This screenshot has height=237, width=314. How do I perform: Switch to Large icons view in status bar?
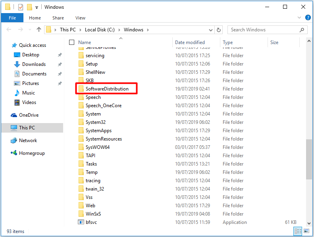click(x=306, y=231)
